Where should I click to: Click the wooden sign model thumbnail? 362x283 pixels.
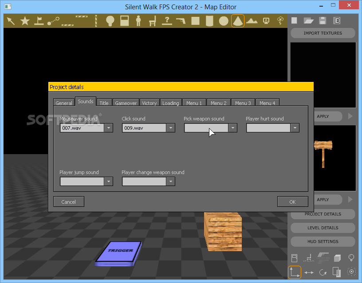point(323,154)
